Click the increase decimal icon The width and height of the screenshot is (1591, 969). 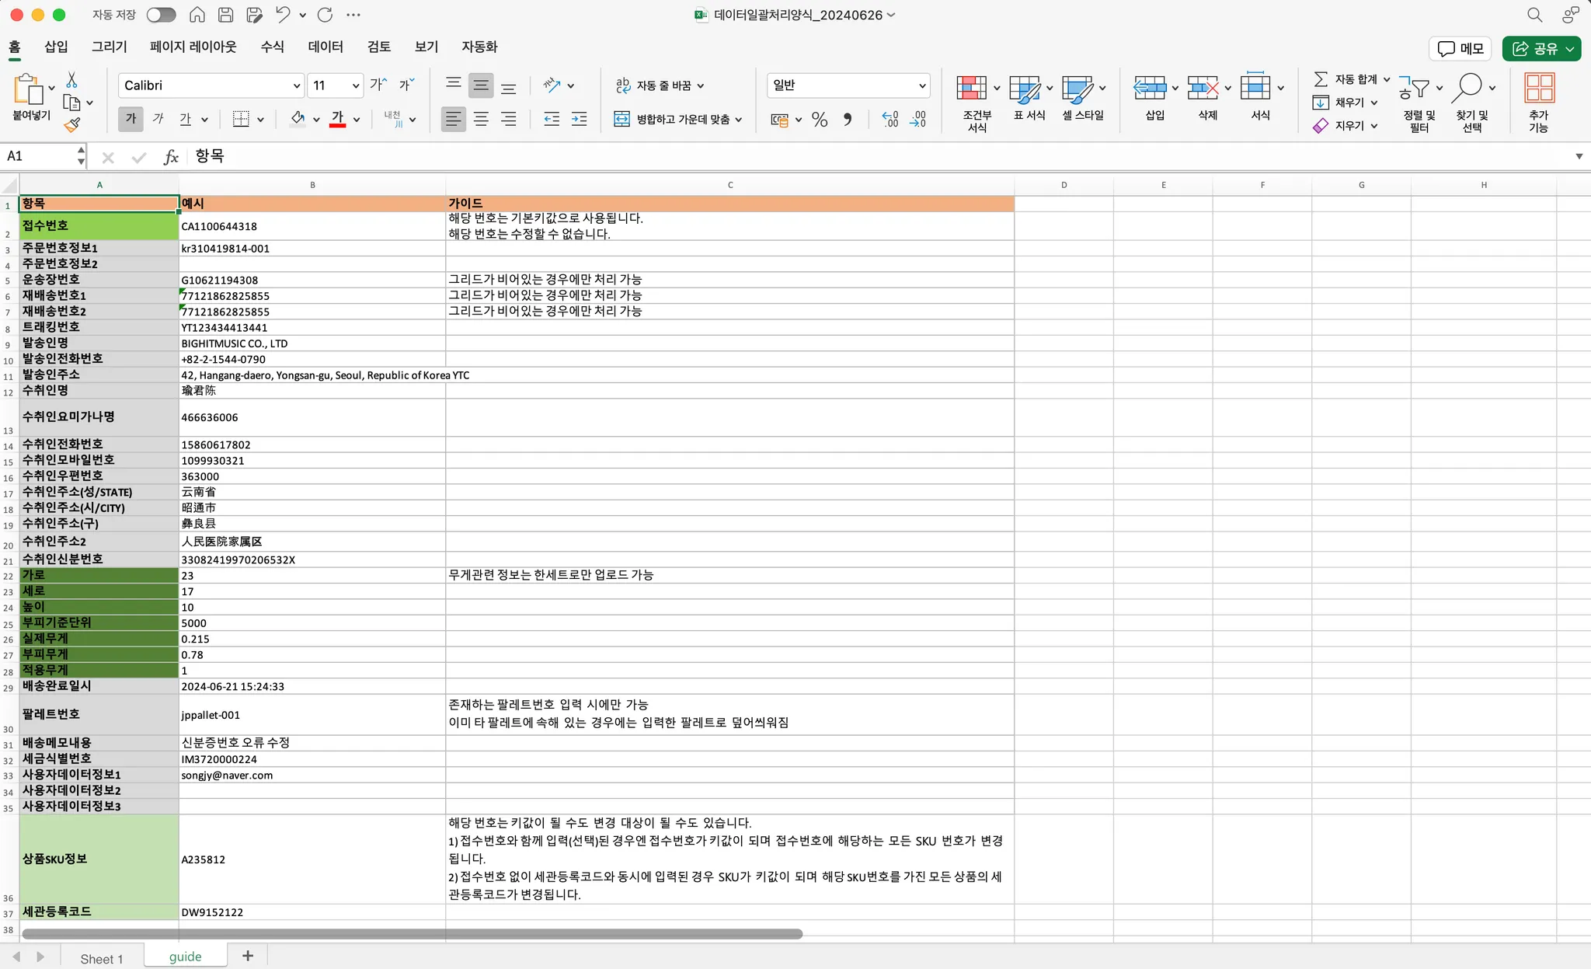coord(890,119)
